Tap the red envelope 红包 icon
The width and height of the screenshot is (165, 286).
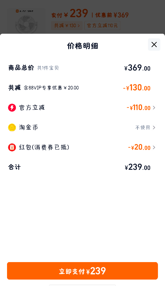click(12, 147)
